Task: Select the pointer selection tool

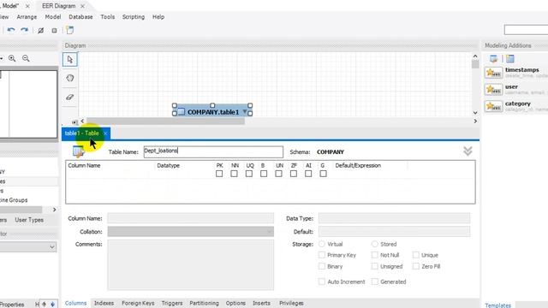Action: click(70, 59)
